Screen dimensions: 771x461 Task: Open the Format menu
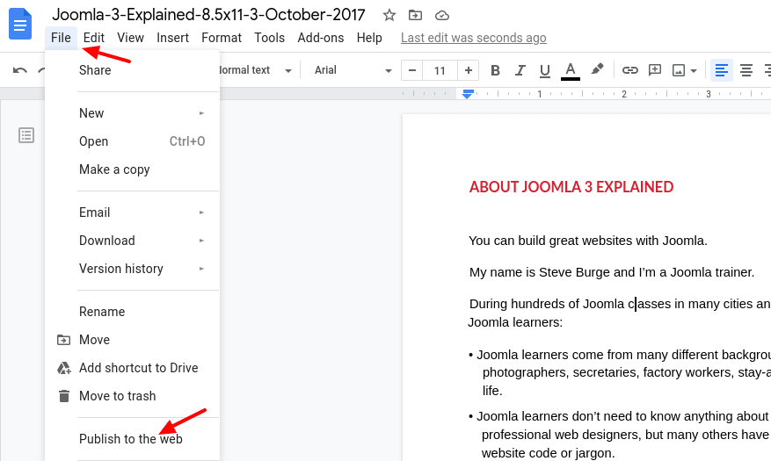(x=222, y=38)
